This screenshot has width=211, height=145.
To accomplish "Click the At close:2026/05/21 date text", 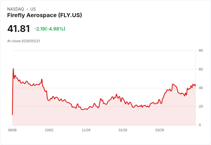I will [24, 41].
